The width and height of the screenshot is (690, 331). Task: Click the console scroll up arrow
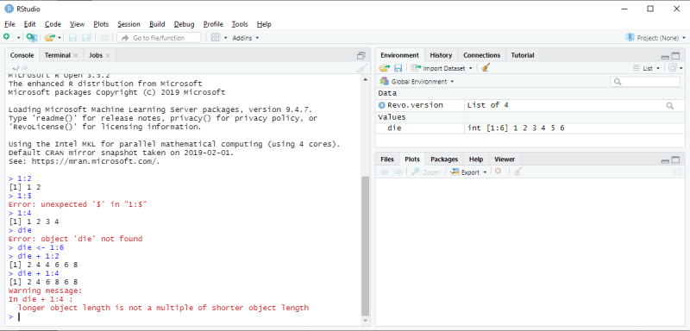[x=365, y=79]
